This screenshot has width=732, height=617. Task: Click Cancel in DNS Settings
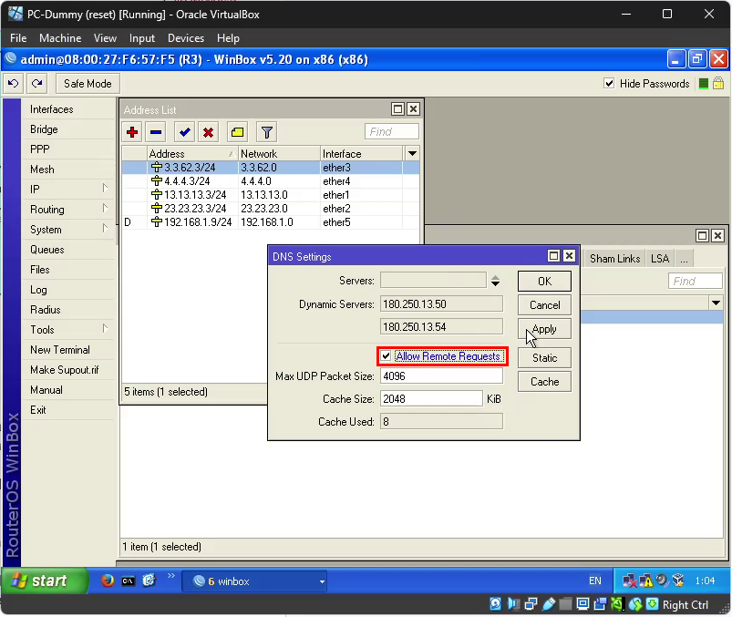(x=544, y=305)
